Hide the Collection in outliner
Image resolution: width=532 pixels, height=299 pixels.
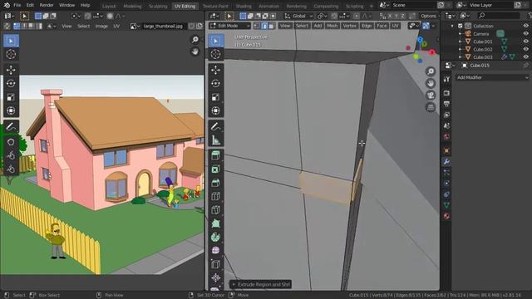[x=525, y=26]
